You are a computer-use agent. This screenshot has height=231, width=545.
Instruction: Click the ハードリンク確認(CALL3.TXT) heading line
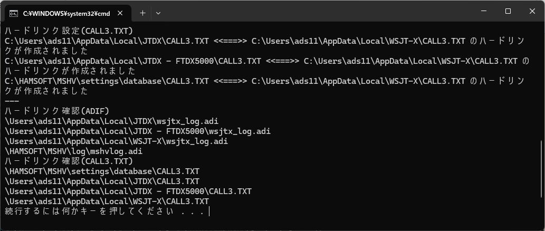[69, 161]
